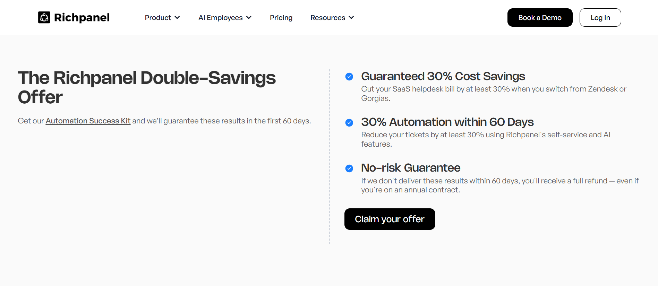Screen dimensions: 658x286
Task: Click the 30% Automation within 60 Days heading
Action: pos(447,122)
